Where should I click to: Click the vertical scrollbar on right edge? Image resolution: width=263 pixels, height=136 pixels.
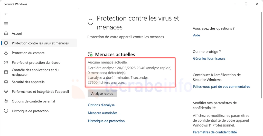click(262, 55)
